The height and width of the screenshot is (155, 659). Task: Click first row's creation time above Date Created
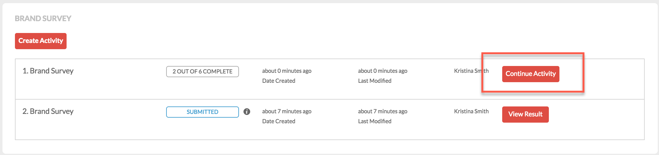(x=287, y=71)
